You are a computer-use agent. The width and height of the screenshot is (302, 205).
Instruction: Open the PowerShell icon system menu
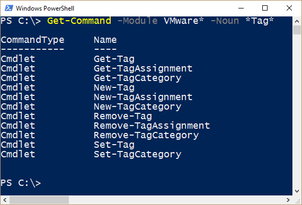pyautogui.click(x=9, y=8)
